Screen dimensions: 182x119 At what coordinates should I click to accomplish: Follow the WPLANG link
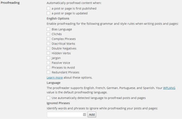169,88
